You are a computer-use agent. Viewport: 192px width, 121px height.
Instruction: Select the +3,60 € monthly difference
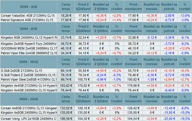pos(152,108)
